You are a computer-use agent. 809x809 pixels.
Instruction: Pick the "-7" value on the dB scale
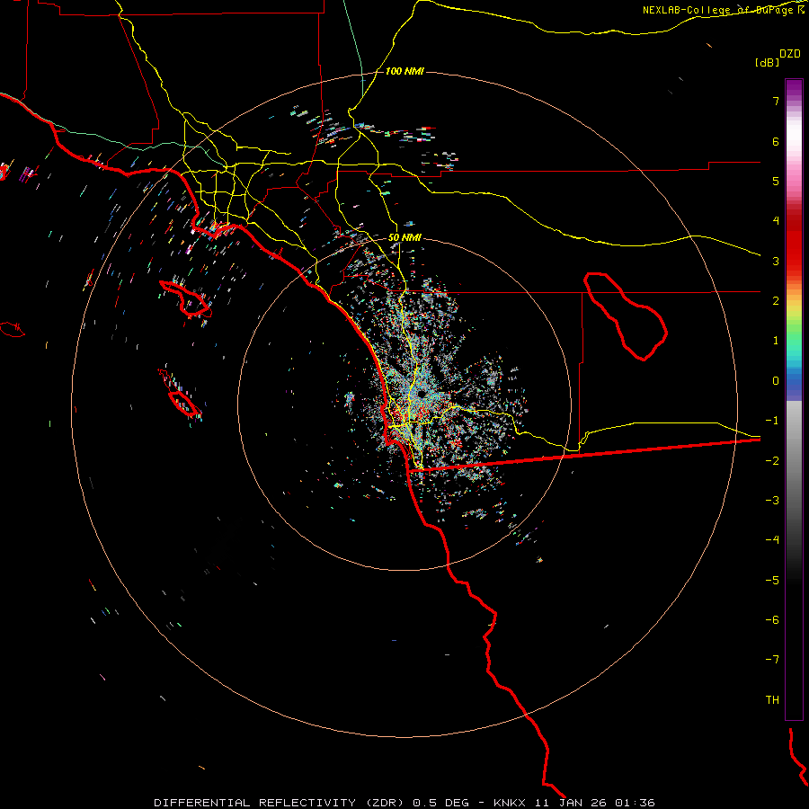click(x=772, y=660)
